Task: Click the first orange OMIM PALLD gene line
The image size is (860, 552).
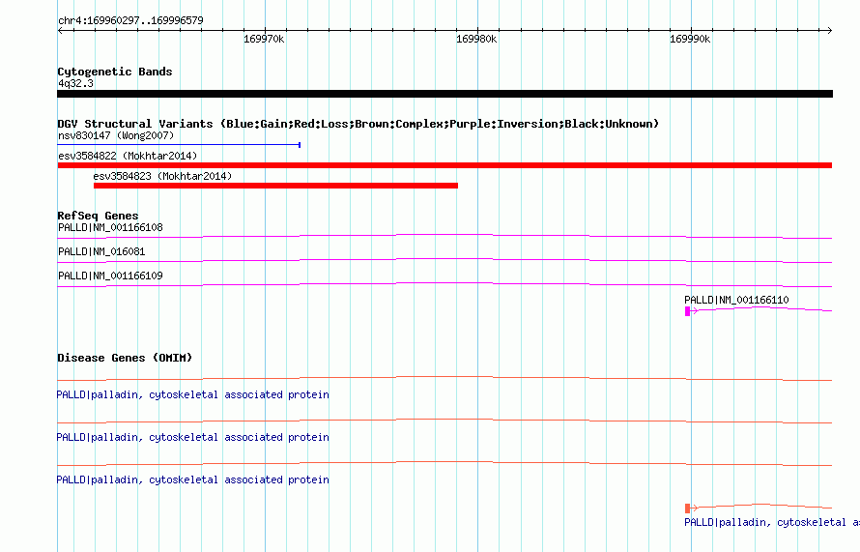Action: (x=444, y=378)
